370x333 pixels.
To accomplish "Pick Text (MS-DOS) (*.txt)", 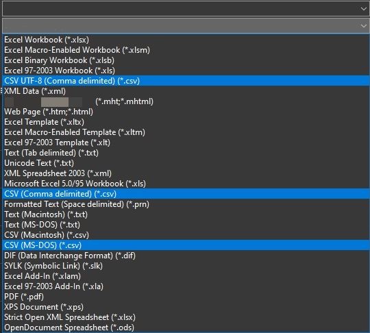I will (x=186, y=225).
